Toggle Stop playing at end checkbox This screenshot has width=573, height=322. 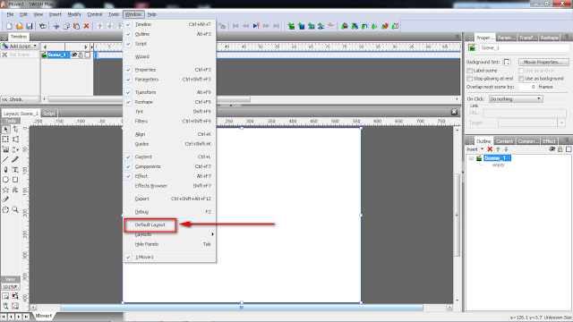point(469,79)
